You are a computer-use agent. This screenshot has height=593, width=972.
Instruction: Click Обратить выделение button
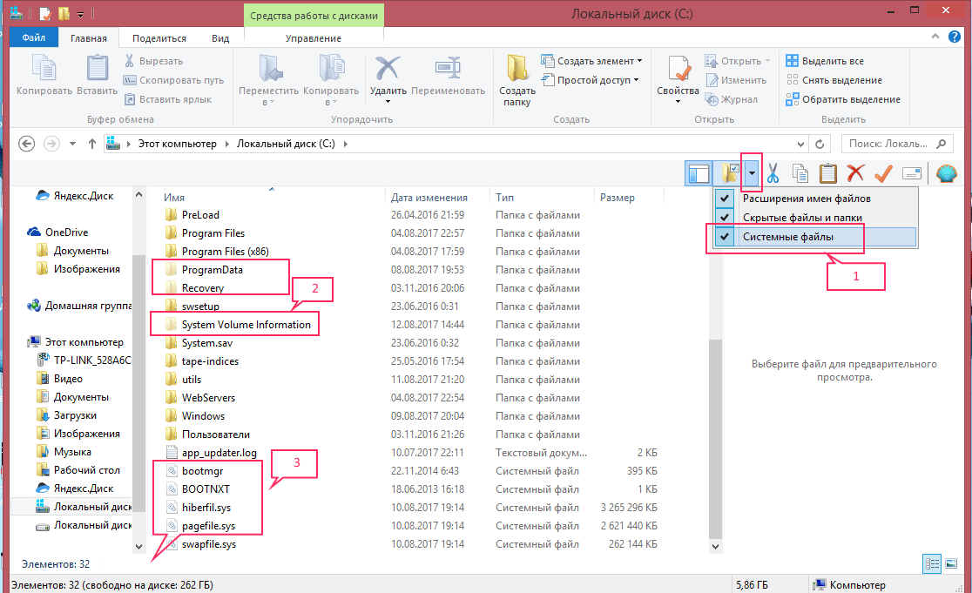pyautogui.click(x=842, y=99)
